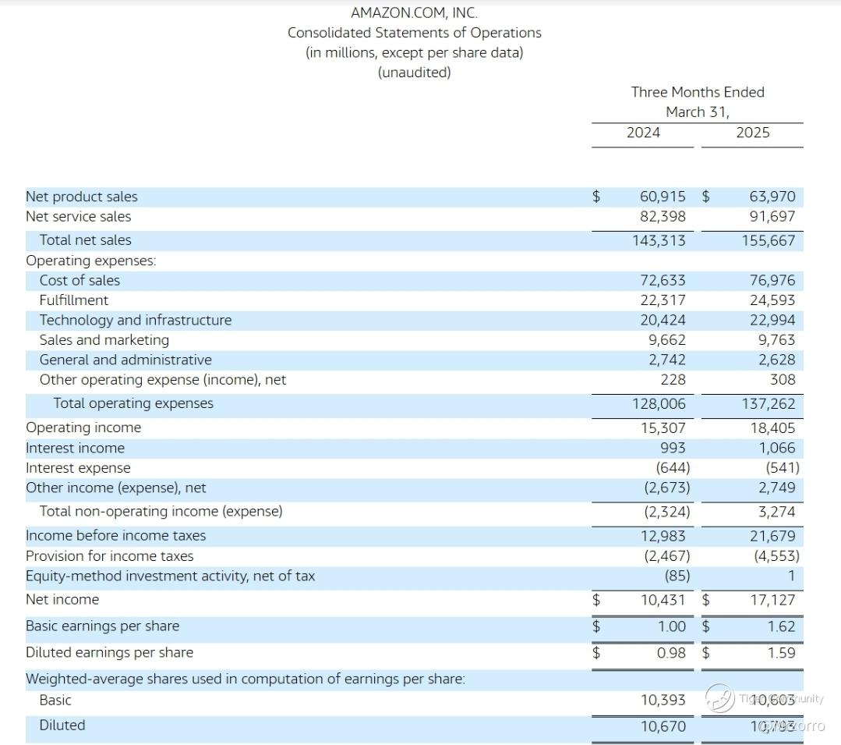The width and height of the screenshot is (841, 745).
Task: Click cost of sales value 72,633
Action: pos(663,280)
